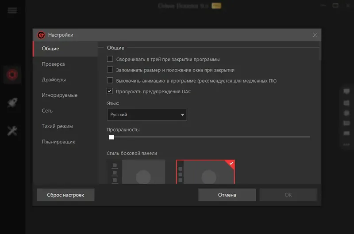Choose the selected narrow sidebar style thumbnail

205,172
